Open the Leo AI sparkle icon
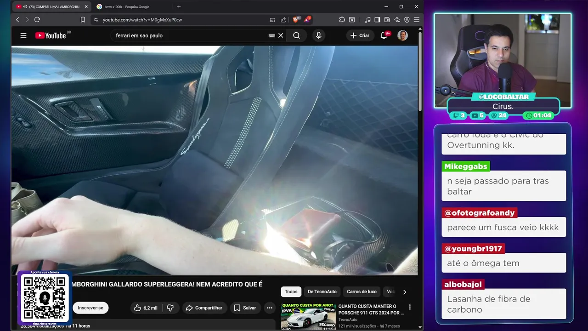588x331 pixels. point(397,20)
